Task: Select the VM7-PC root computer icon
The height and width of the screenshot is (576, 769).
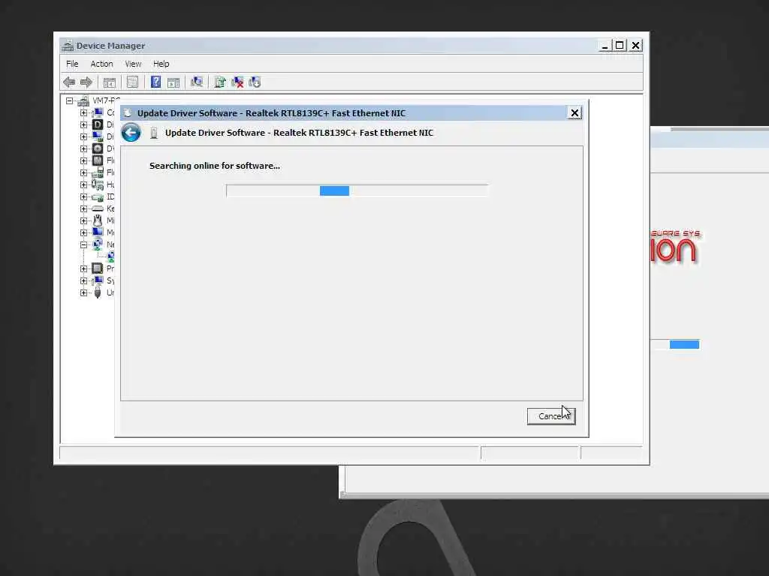Action: click(83, 101)
